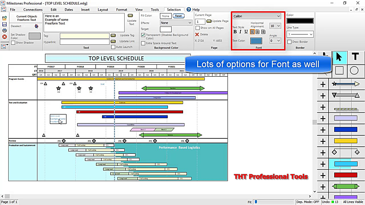
Task: Click plus beside triangle-ended bar
Action: point(323,96)
